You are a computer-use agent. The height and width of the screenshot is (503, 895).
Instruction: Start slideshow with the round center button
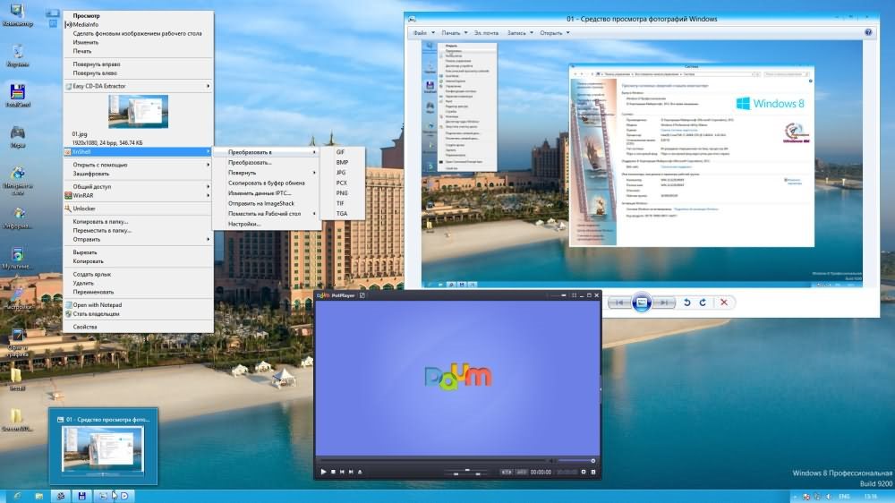tap(641, 303)
